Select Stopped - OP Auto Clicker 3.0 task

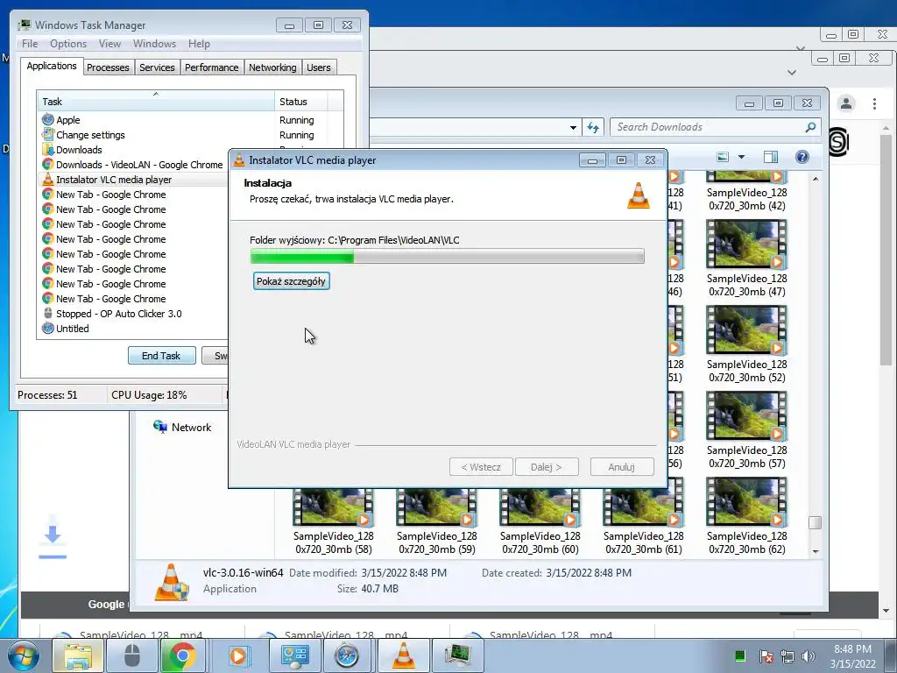point(134,314)
